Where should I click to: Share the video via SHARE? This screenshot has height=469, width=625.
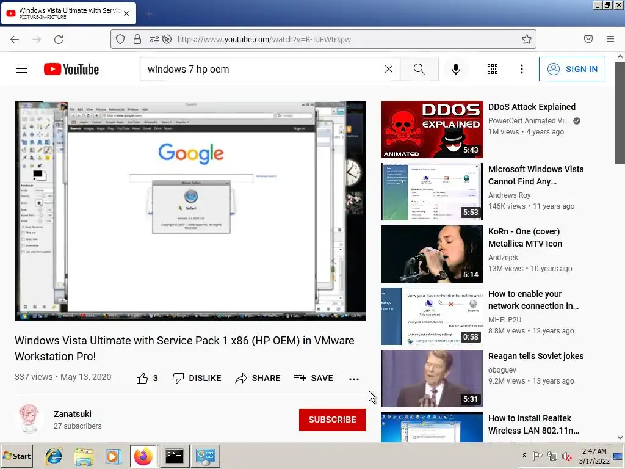pyautogui.click(x=258, y=378)
